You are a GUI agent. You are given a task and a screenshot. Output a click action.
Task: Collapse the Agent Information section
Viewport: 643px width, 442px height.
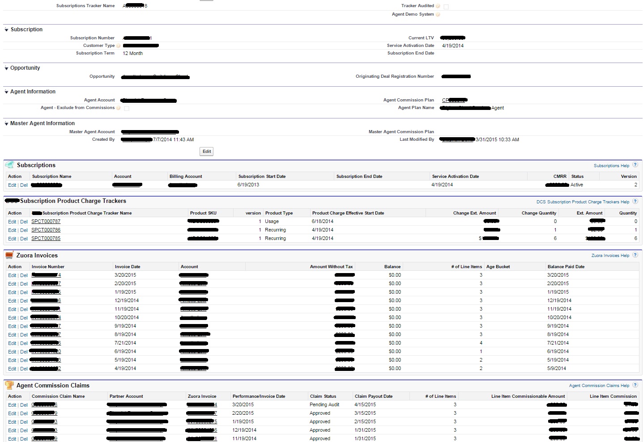(x=6, y=92)
